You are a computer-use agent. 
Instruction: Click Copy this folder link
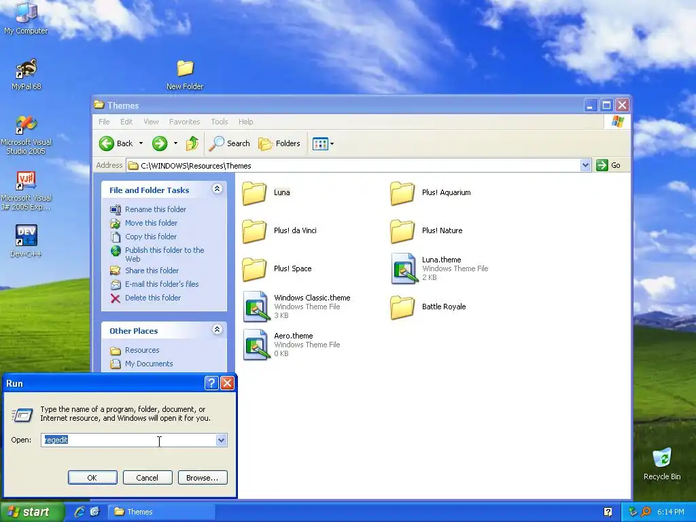150,237
